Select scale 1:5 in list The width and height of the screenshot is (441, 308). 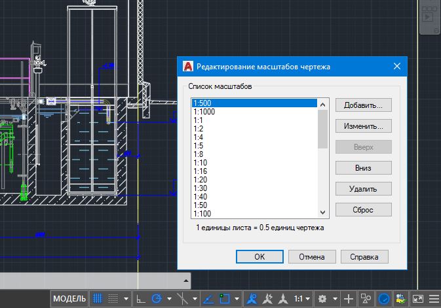(x=254, y=146)
